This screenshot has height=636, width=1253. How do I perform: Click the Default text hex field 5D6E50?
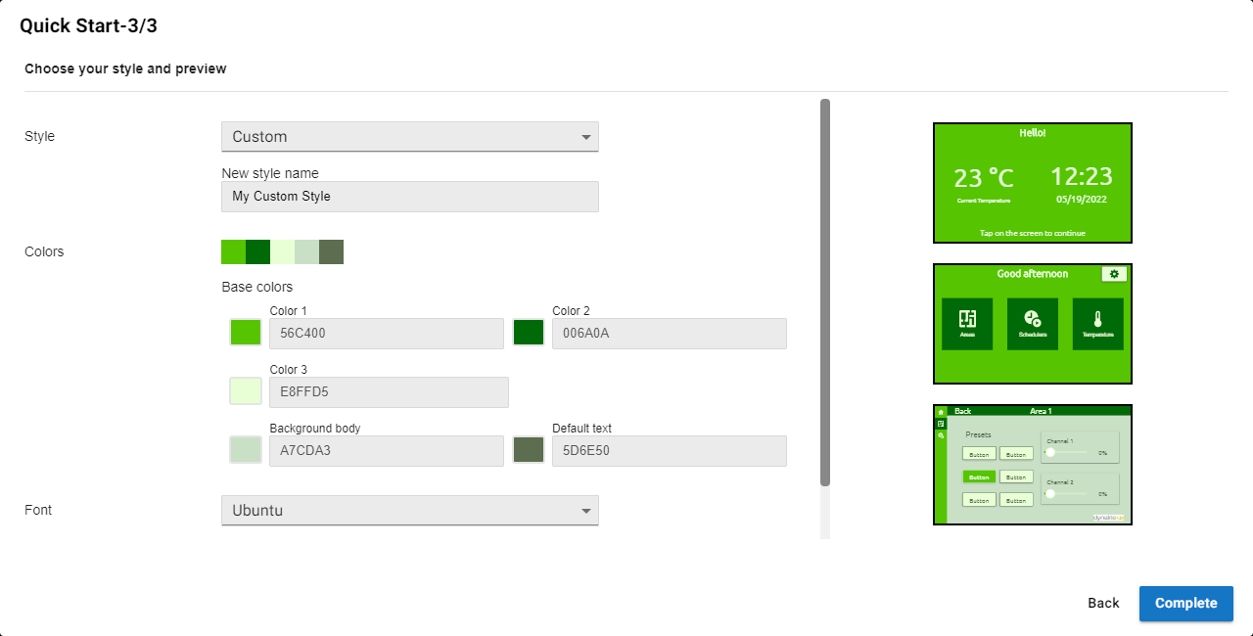(x=669, y=451)
